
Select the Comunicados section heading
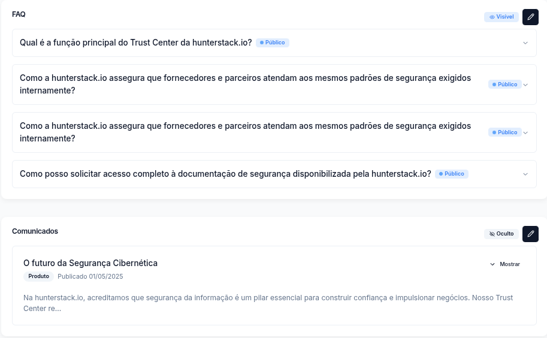(35, 231)
